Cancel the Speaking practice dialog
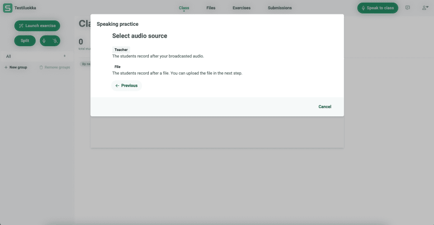434x225 pixels. (x=325, y=107)
